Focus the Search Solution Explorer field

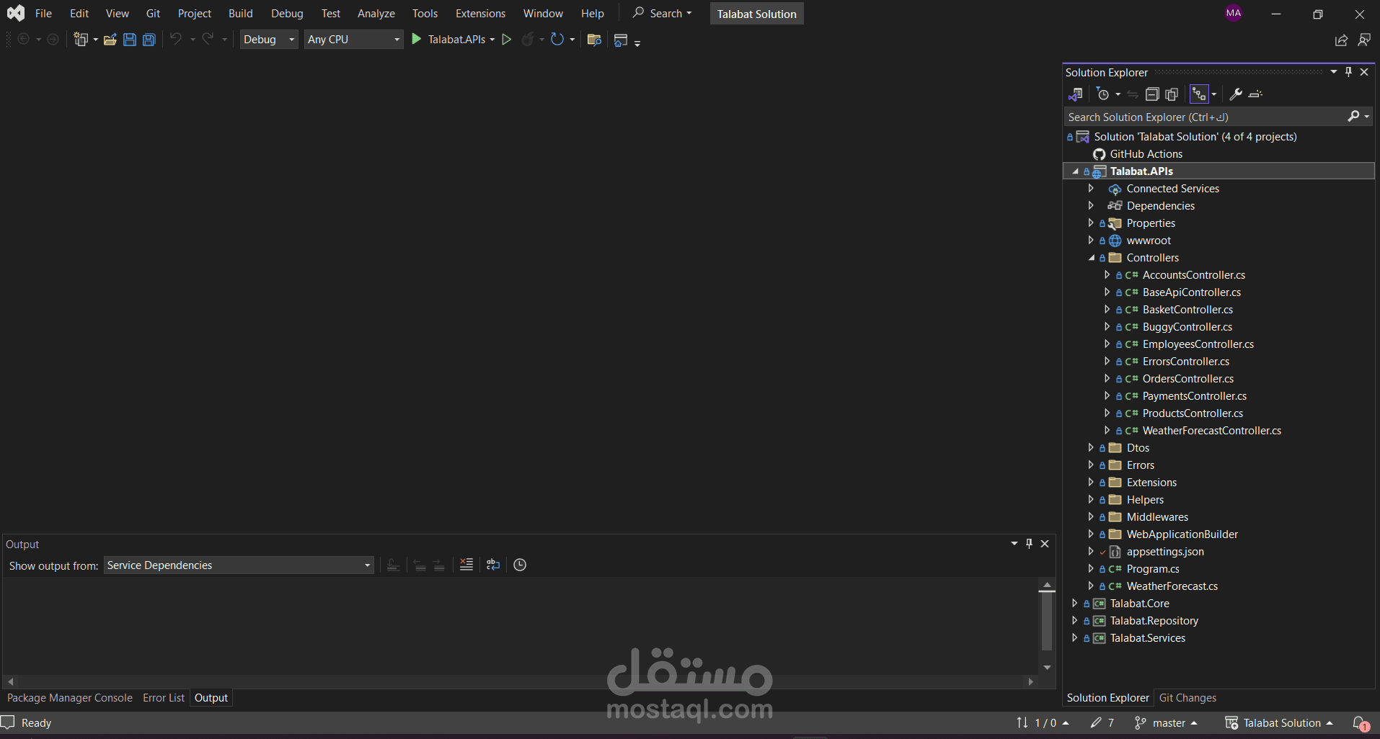point(1204,117)
